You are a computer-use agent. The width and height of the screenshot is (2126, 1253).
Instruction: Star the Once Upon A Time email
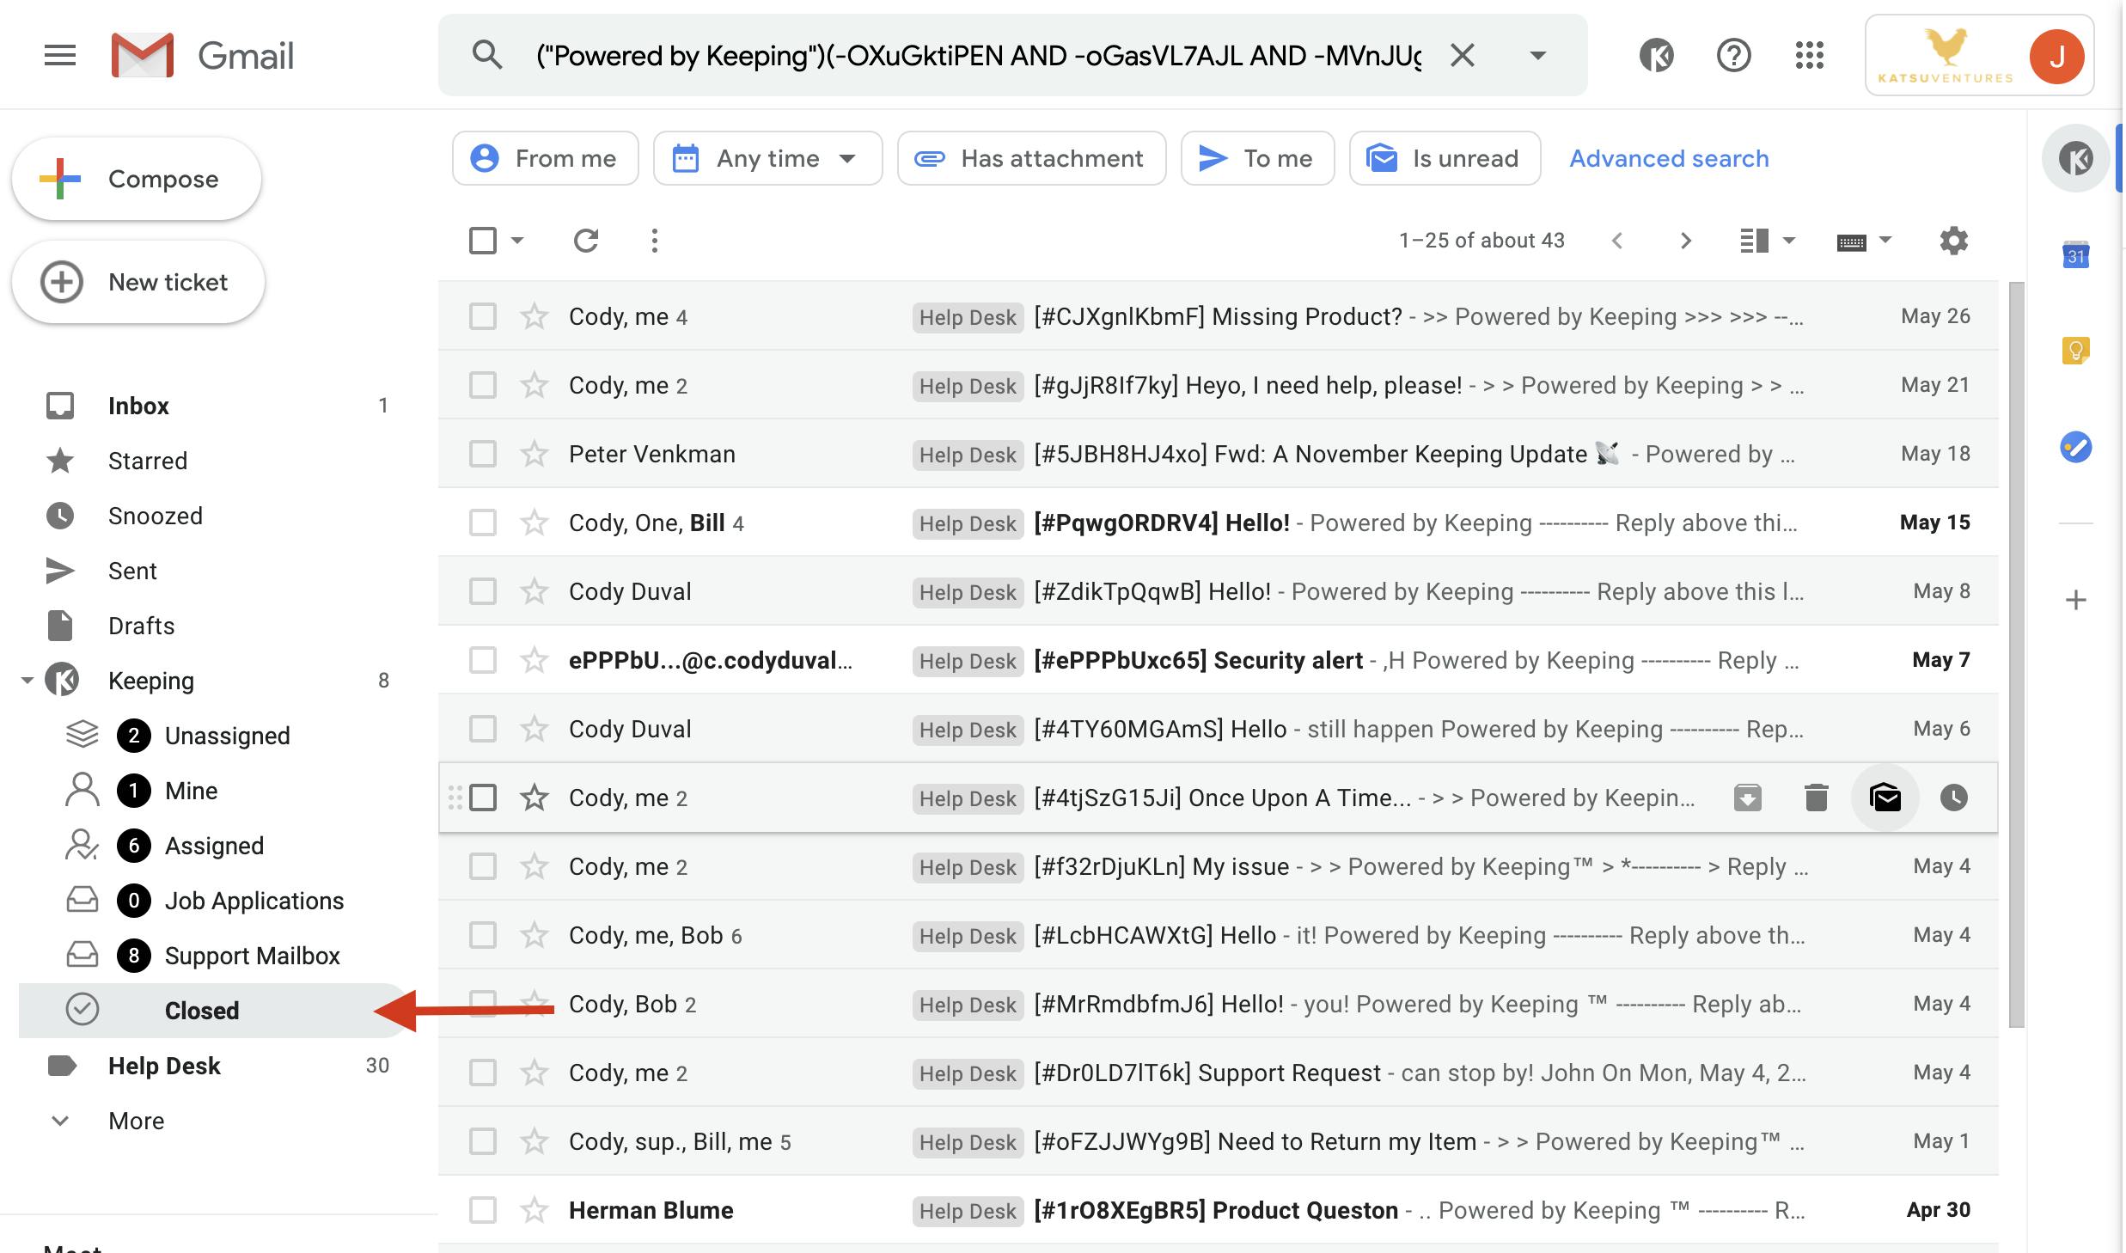pos(535,798)
